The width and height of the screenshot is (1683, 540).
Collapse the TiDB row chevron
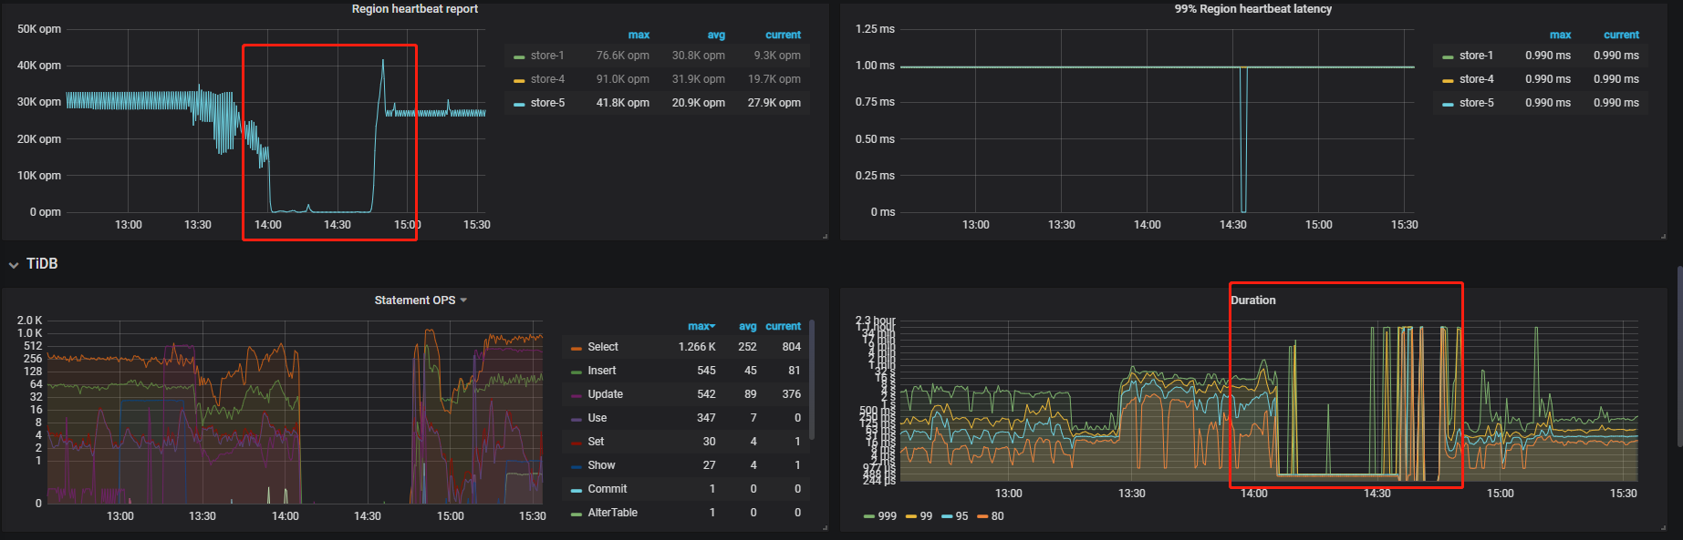click(x=14, y=265)
